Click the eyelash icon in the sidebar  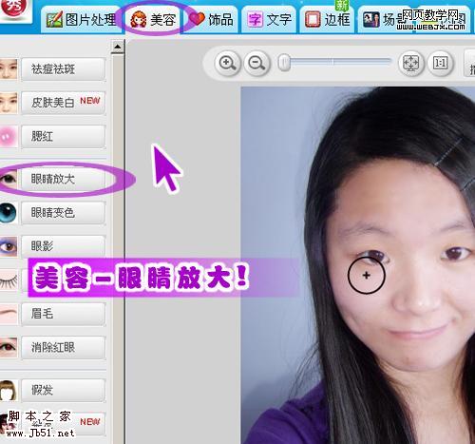pyautogui.click(x=9, y=280)
